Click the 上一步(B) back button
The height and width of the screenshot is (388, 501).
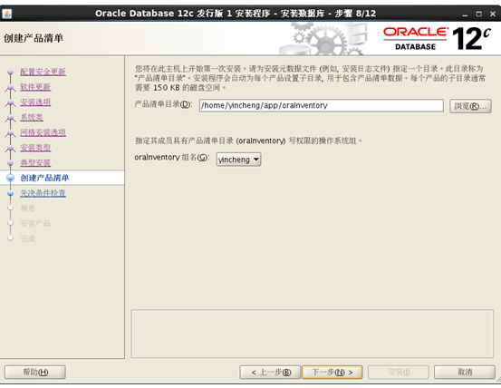click(x=270, y=372)
